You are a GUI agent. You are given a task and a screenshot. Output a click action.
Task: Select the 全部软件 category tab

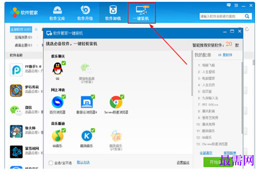pyautogui.click(x=21, y=30)
